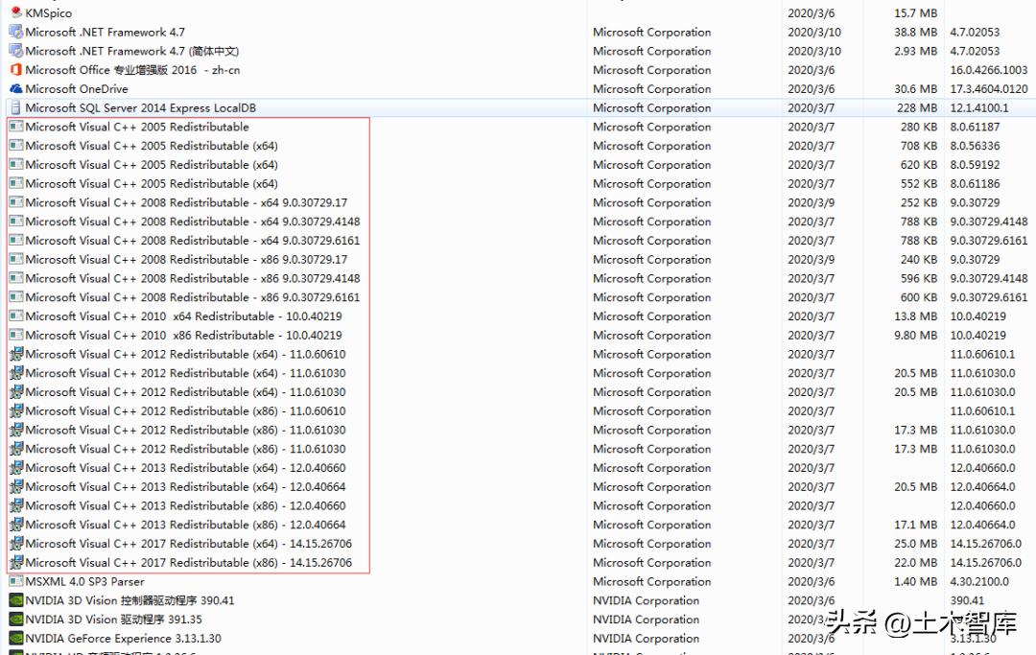Click the SQL Server 2014 Express LocalDB icon
Viewport: 1036px width, 655px height.
pyautogui.click(x=14, y=107)
